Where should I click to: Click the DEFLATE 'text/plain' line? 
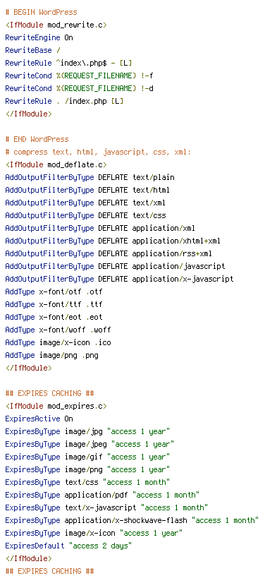90,177
